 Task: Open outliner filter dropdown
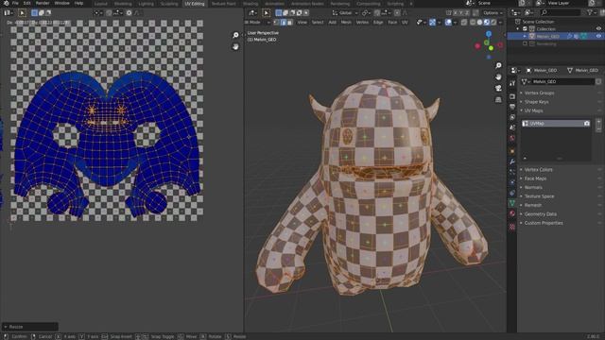591,12
